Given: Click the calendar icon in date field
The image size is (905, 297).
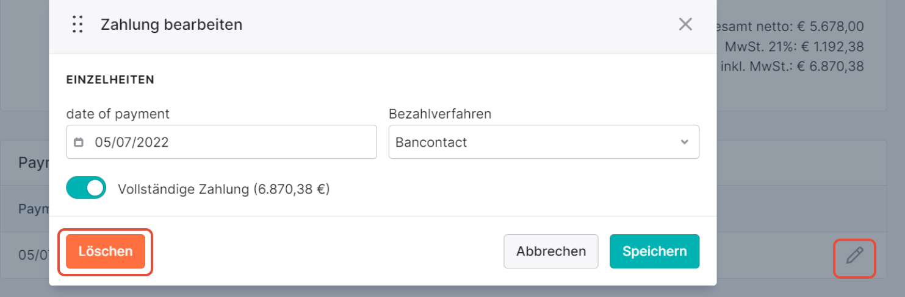Looking at the screenshot, I should point(79,142).
